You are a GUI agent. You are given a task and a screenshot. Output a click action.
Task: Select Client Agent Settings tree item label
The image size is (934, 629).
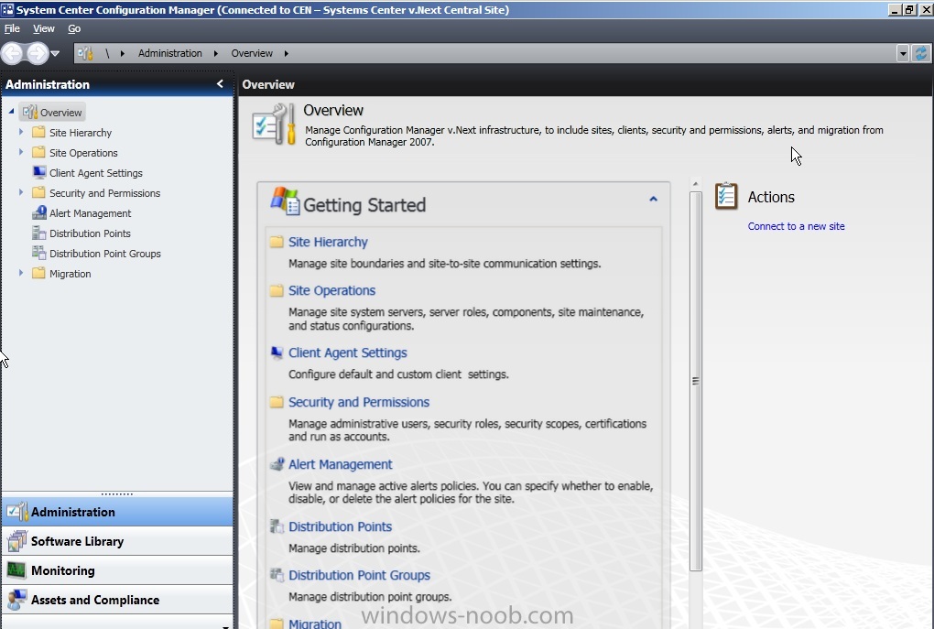coord(96,173)
